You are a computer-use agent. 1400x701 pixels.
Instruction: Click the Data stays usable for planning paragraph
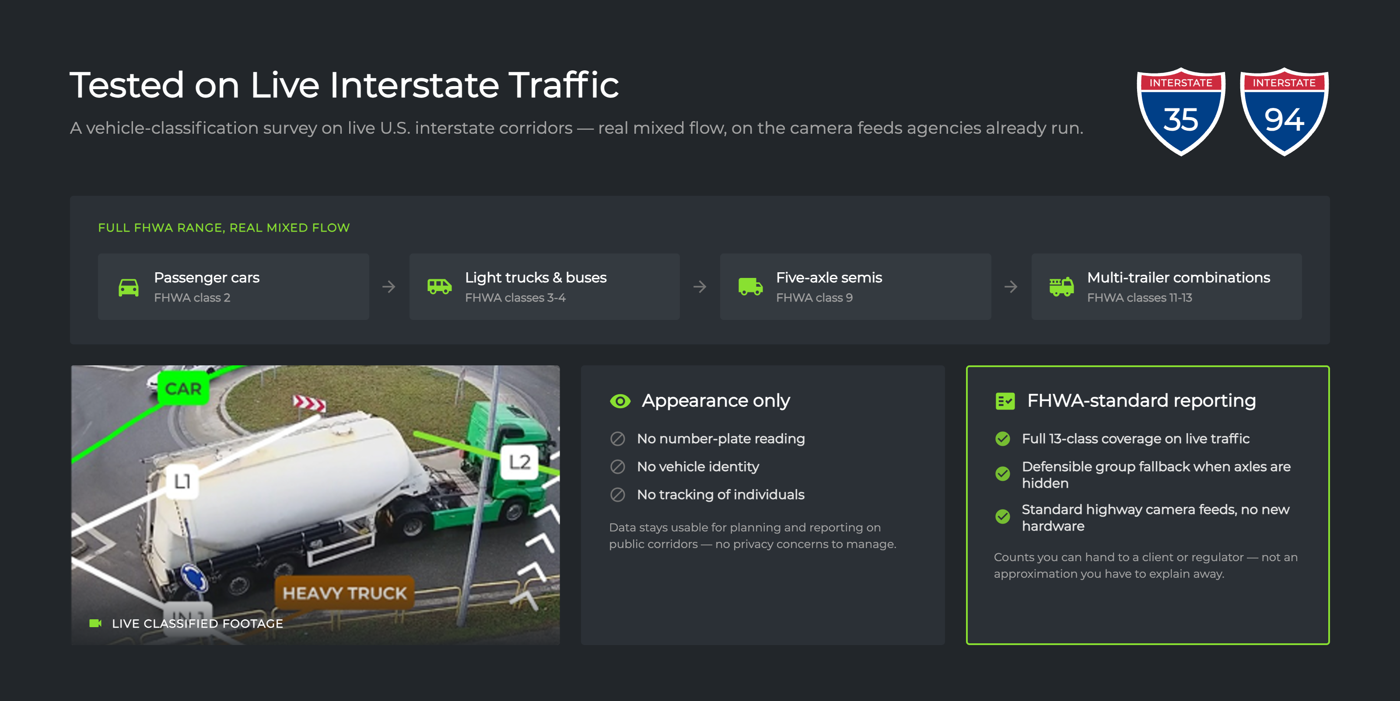pos(752,535)
